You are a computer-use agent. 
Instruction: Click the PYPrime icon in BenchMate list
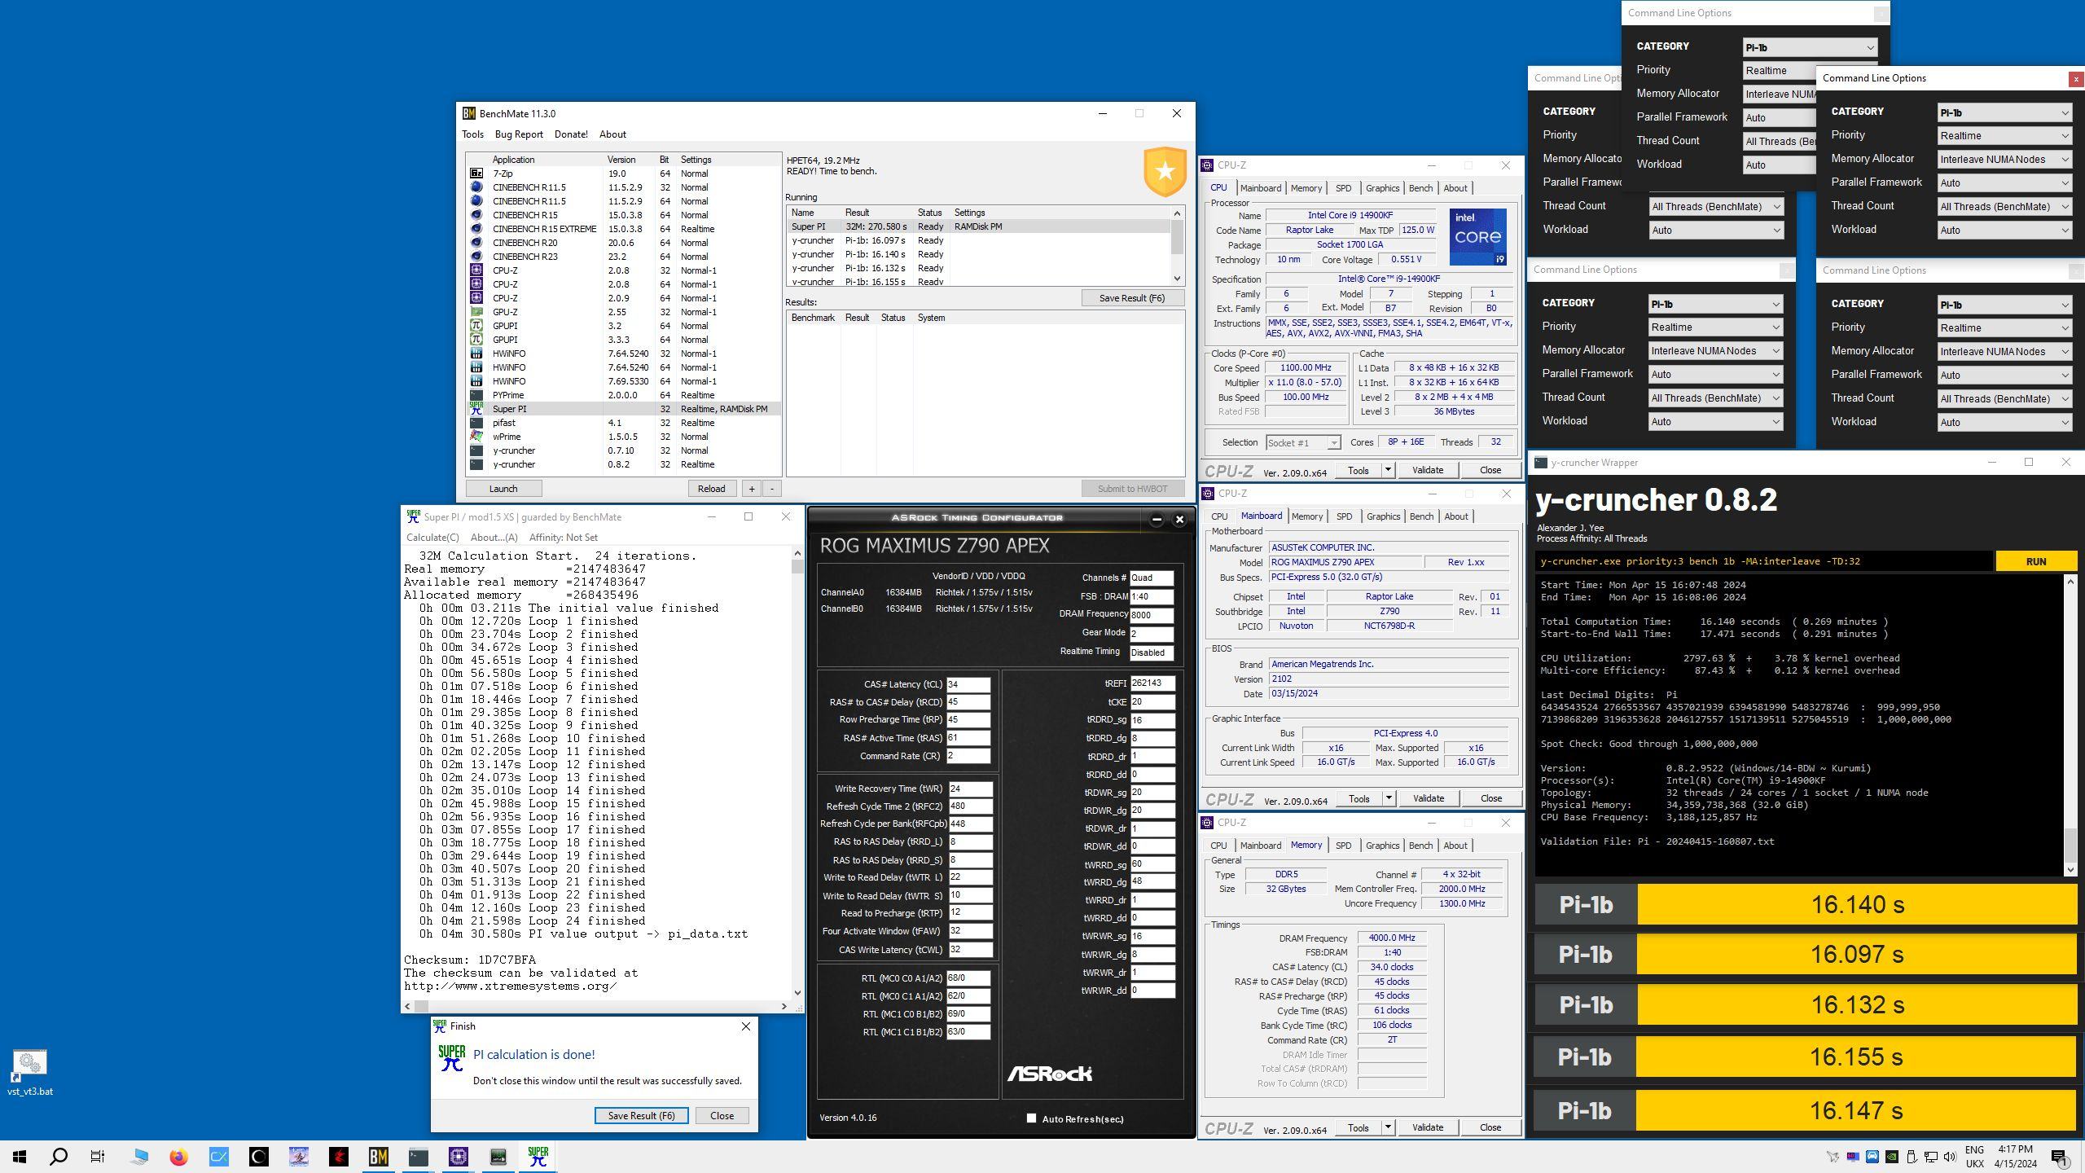click(476, 395)
